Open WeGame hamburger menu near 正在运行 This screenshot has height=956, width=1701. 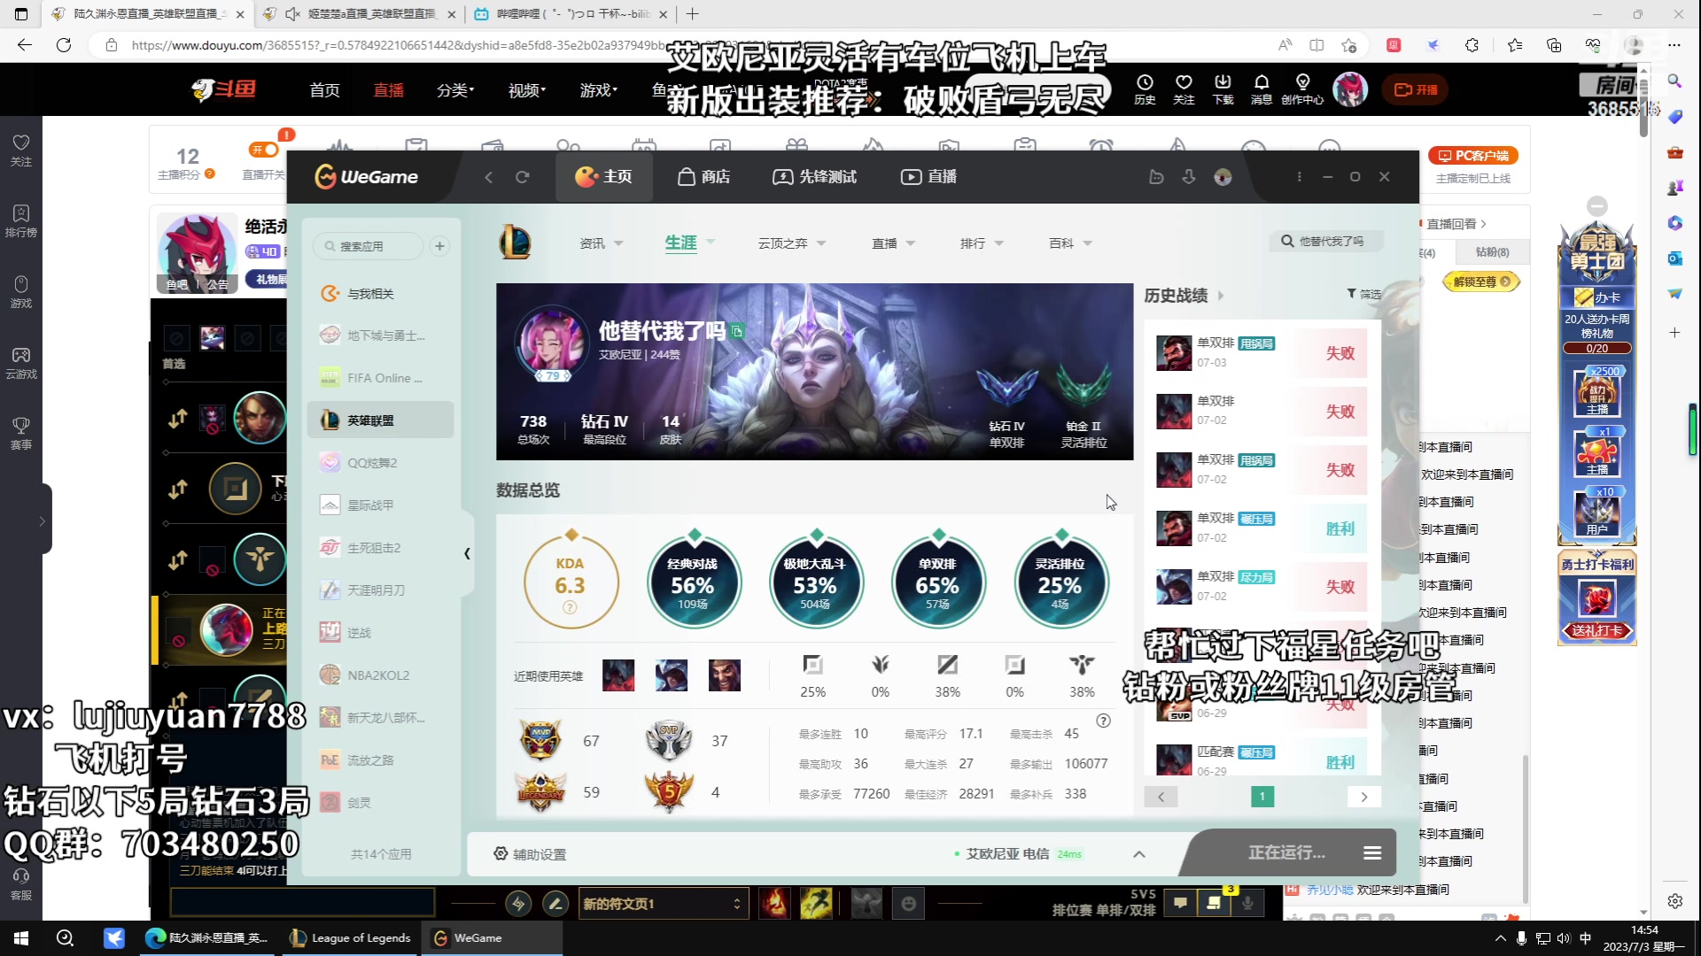(x=1372, y=852)
